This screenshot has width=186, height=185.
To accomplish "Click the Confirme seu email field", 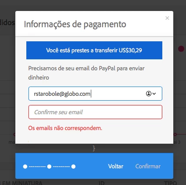I will [x=95, y=112].
